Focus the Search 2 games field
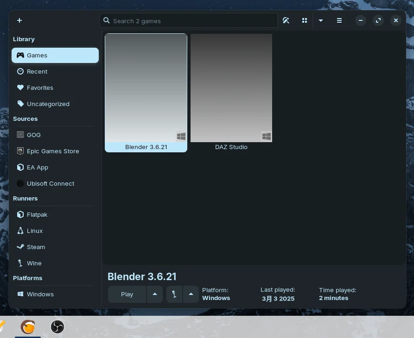This screenshot has height=338, width=414. [x=188, y=20]
